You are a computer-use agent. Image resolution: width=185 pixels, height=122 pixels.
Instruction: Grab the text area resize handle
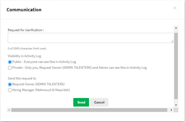pyautogui.click(x=172, y=41)
